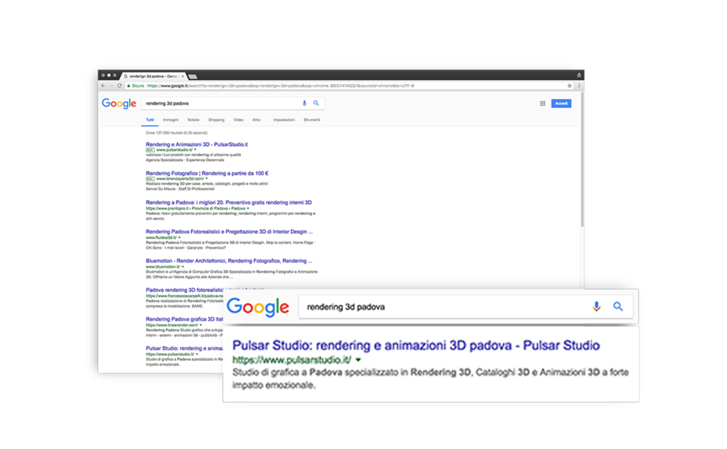Open the Padova rendering 3D fotorealistici result
Viewport: 727px width, 449px height.
(x=184, y=290)
